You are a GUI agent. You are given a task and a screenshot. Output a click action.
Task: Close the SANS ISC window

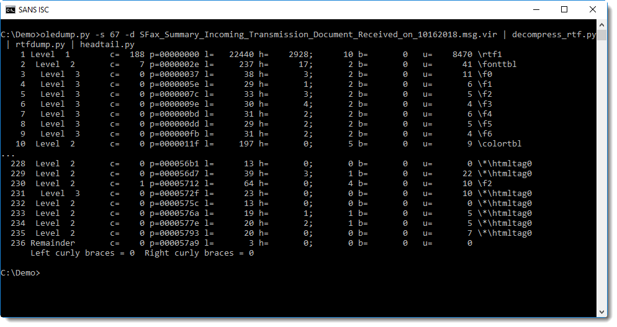tap(592, 9)
